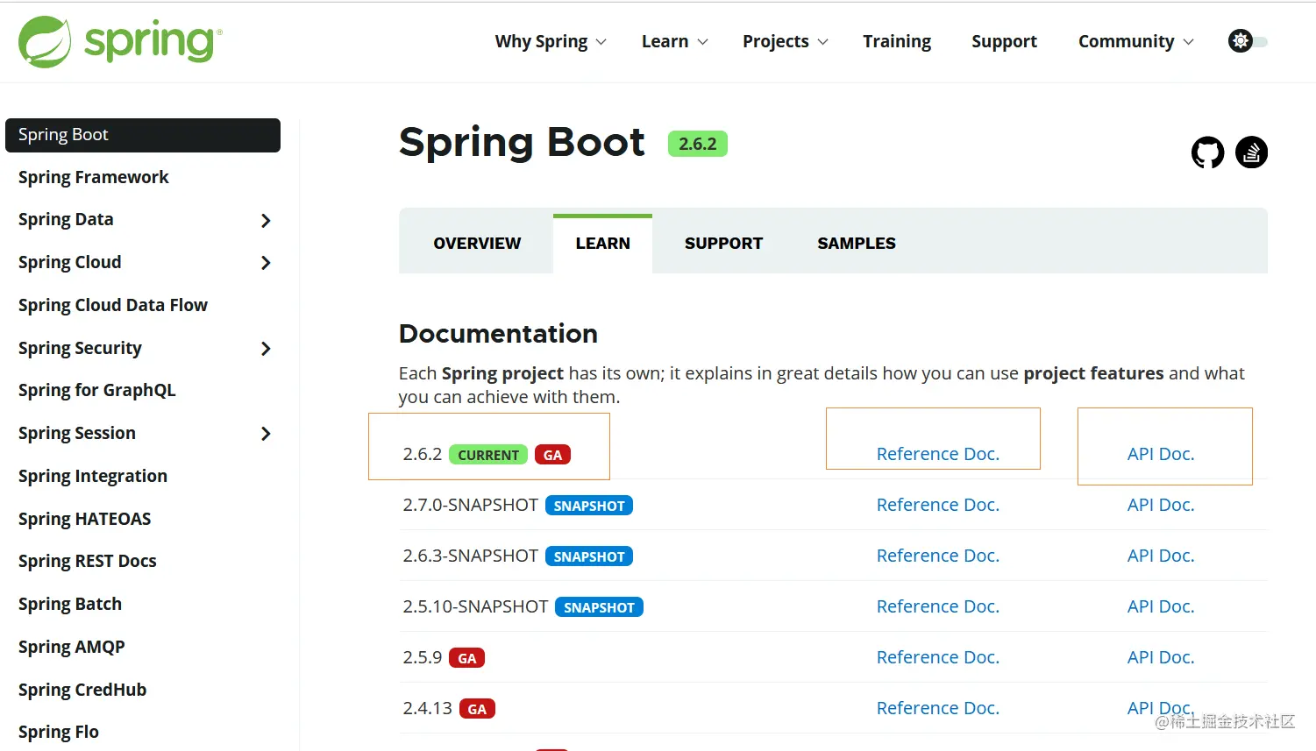Open the Projects dropdown menu

(786, 41)
